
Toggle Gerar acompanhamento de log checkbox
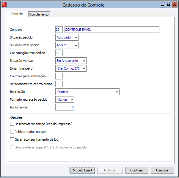click(x=12, y=139)
